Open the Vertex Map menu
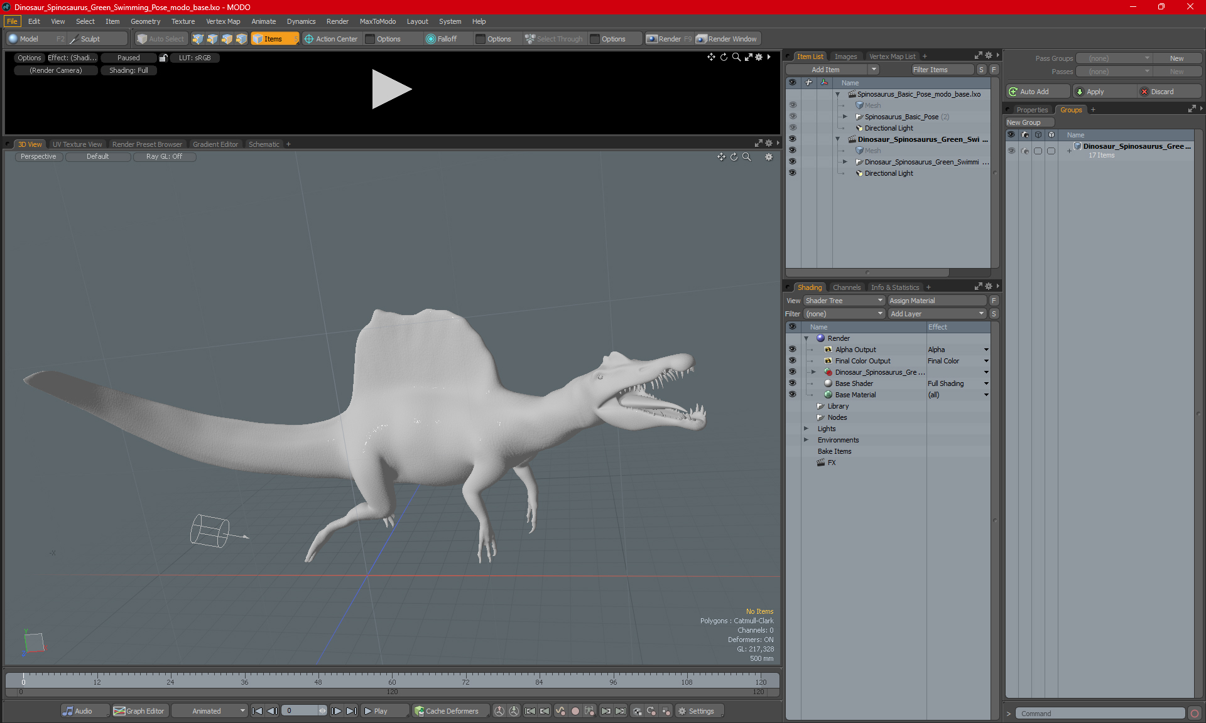The height and width of the screenshot is (723, 1206). pyautogui.click(x=223, y=21)
